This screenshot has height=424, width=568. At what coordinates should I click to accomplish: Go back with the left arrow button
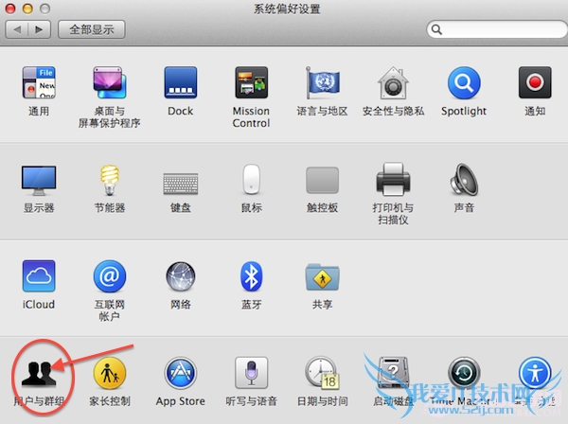coord(17,29)
